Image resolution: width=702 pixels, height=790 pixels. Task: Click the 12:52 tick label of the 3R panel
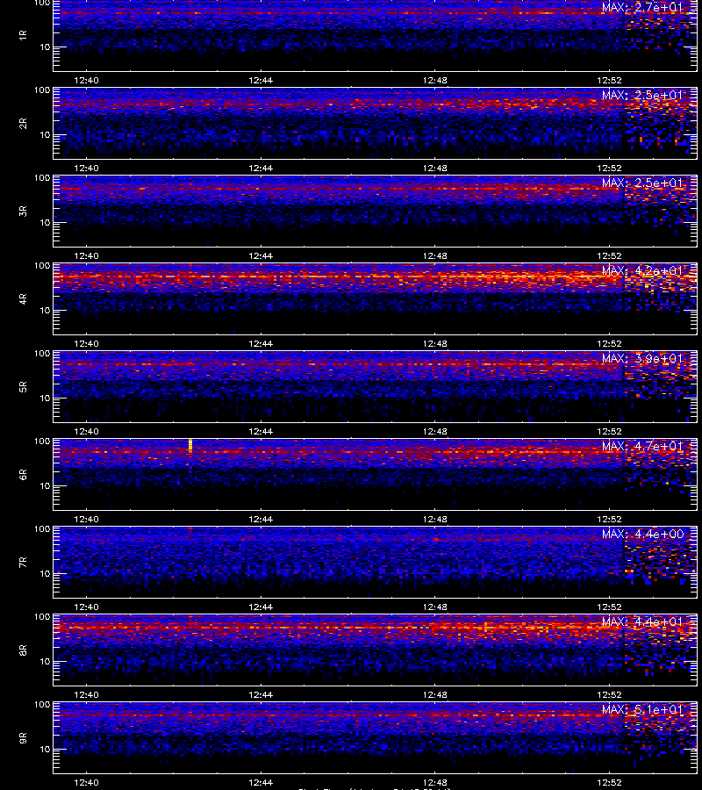(609, 256)
